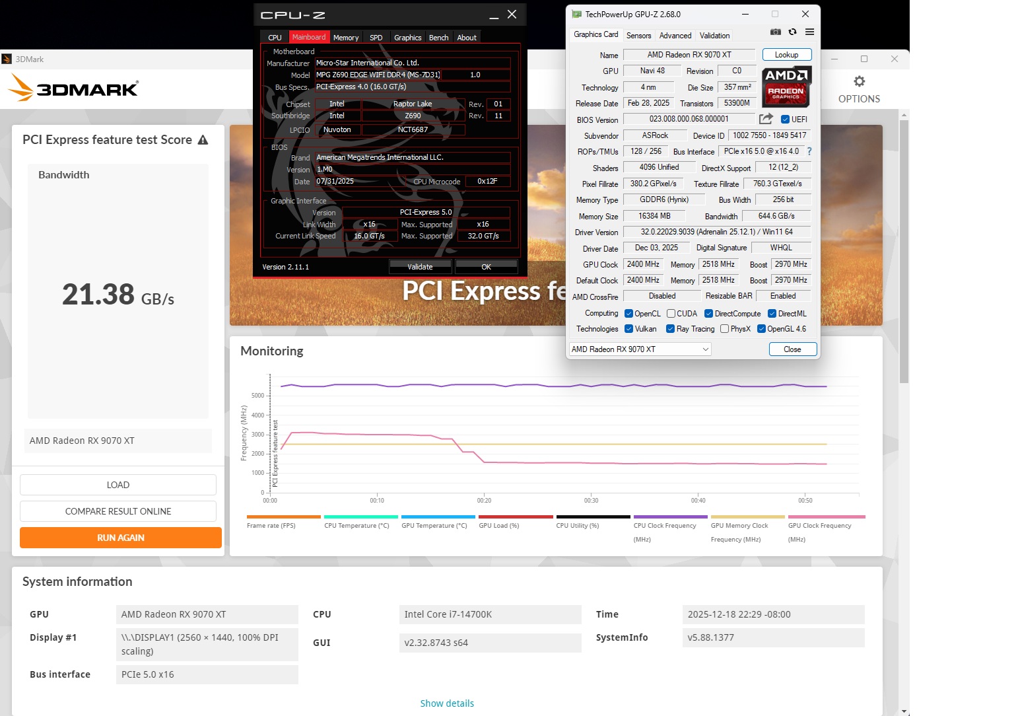This screenshot has height=716, width=1014.
Task: Toggle the Vulkan checkbox
Action: (629, 329)
